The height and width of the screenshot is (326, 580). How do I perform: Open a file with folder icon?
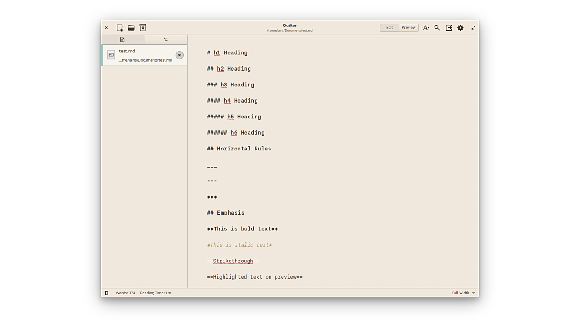click(x=131, y=28)
